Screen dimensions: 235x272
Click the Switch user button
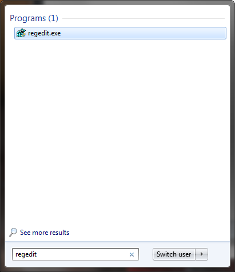point(174,254)
